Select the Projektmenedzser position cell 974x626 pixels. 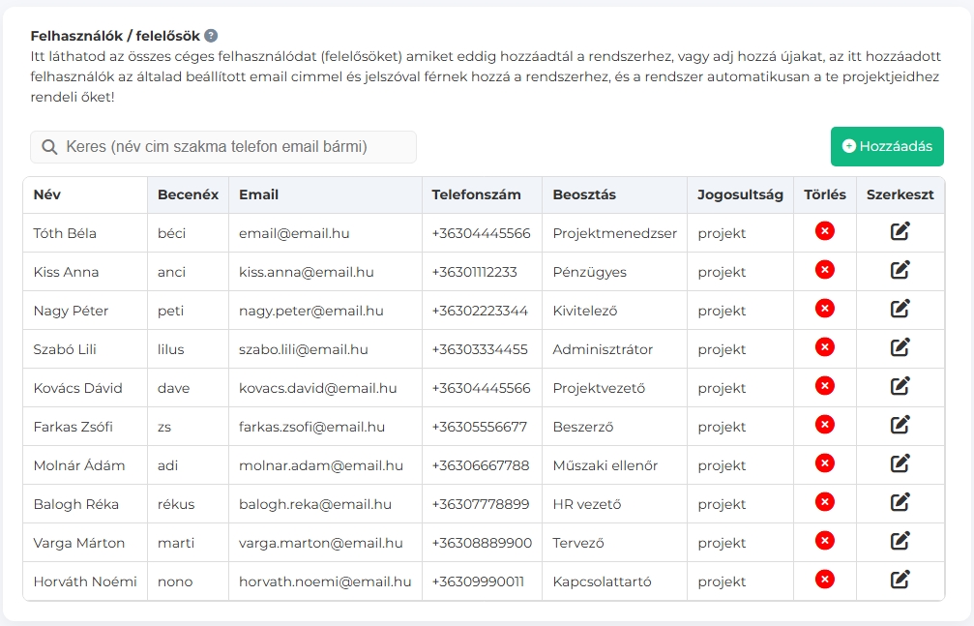(615, 234)
